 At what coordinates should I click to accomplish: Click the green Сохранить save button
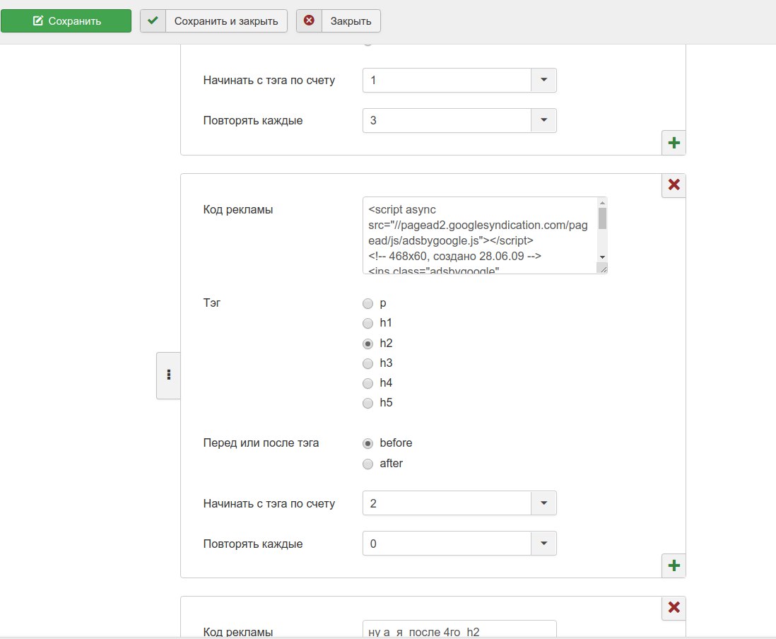[66, 20]
